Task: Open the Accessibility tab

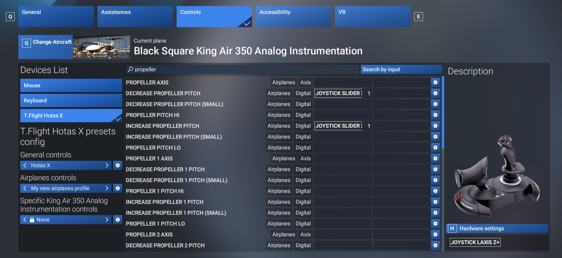Action: [x=293, y=17]
